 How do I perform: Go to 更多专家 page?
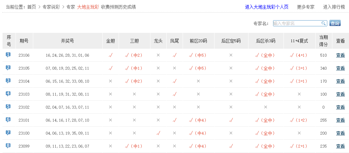point(306,7)
